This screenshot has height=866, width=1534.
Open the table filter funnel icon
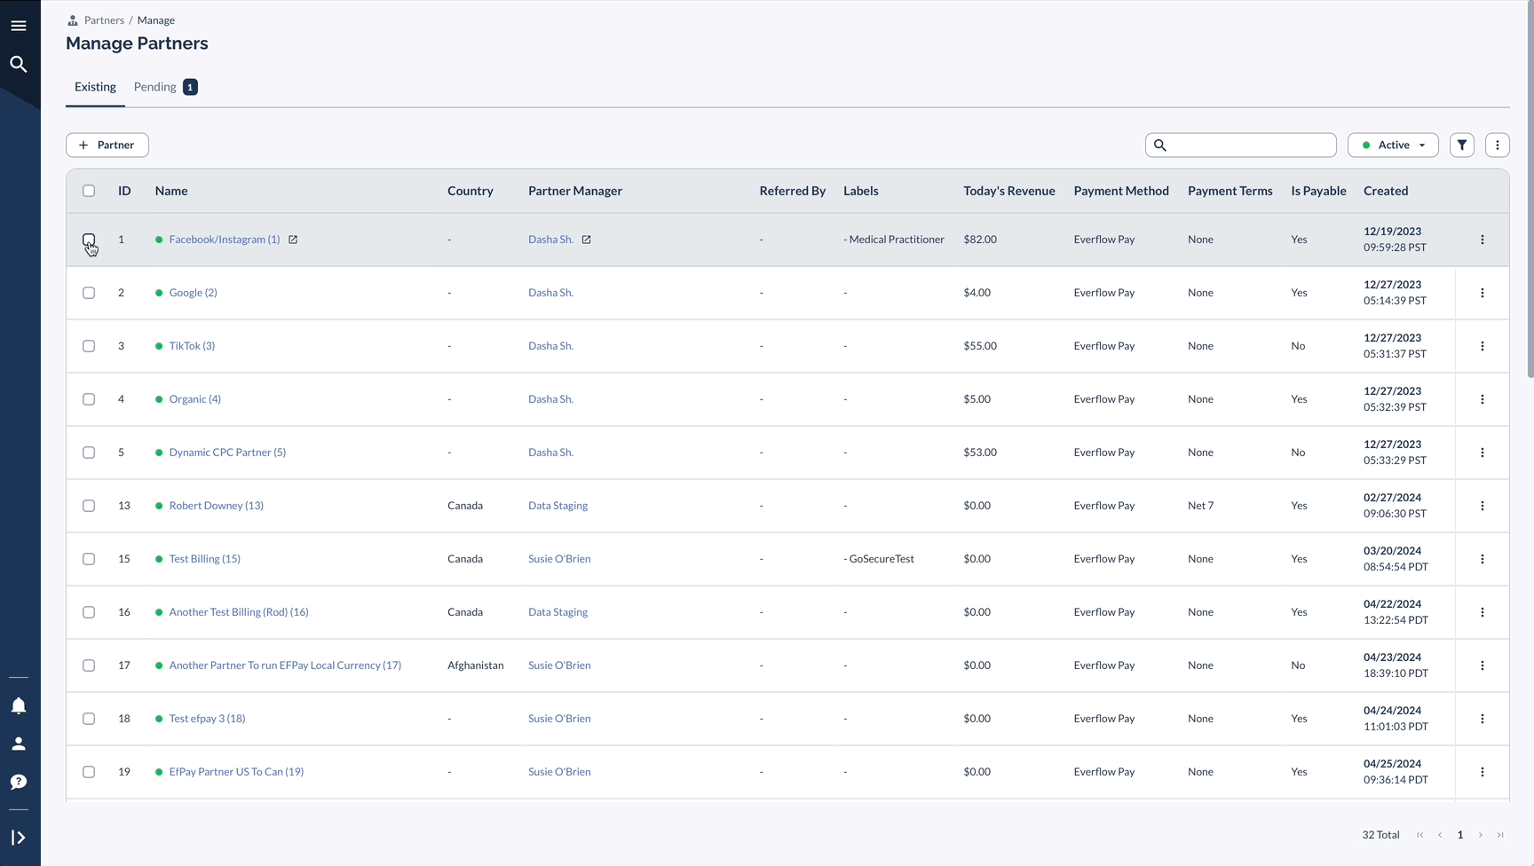click(1462, 145)
